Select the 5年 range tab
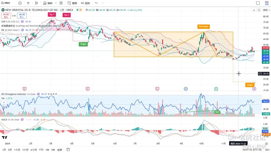 coord(53,150)
